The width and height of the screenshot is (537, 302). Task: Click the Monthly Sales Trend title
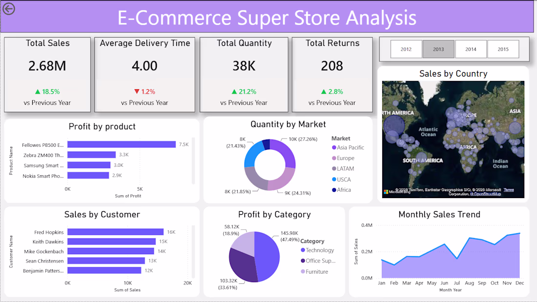(439, 214)
